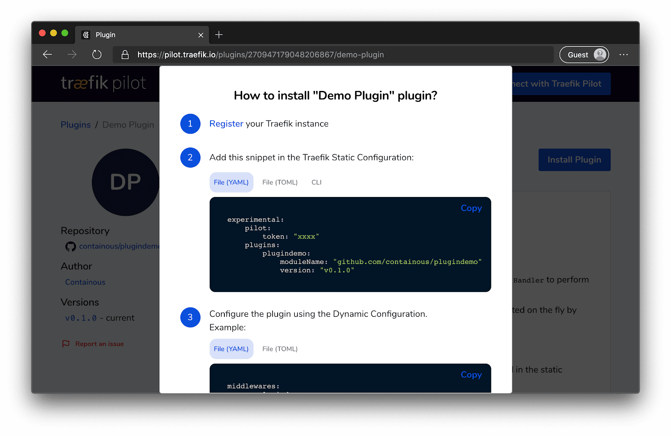Click the "experimental:" line in the snippet
671x435 pixels.
255,220
